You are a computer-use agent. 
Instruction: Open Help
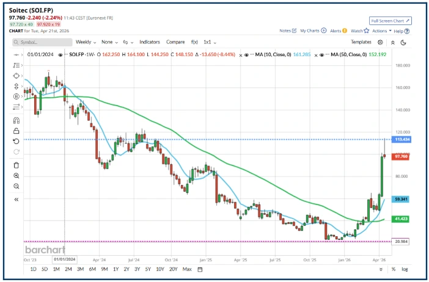pos(402,31)
